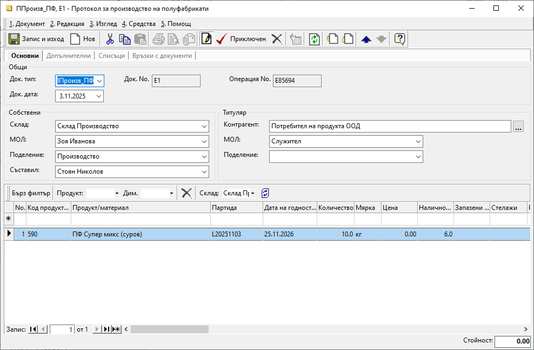The image size is (534, 350).
Task: Click the Cut scissors icon
Action: [110, 39]
